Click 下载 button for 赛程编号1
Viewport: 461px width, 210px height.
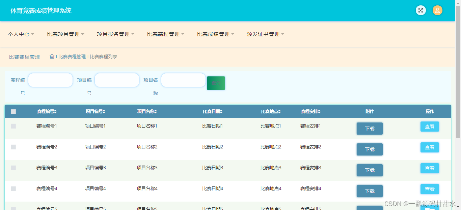pyautogui.click(x=370, y=129)
